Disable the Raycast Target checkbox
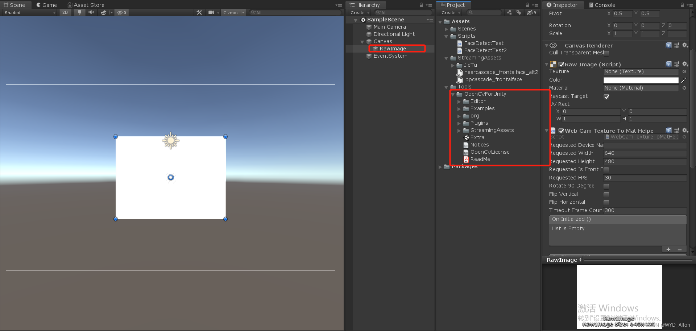 [x=606, y=96]
